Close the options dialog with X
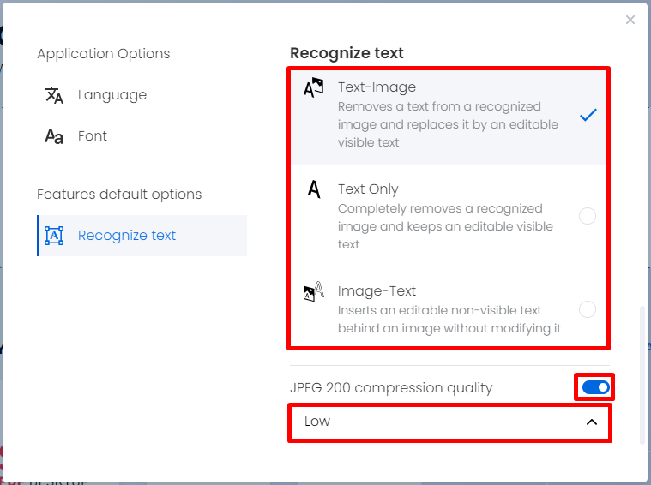This screenshot has height=485, width=651. (x=630, y=20)
